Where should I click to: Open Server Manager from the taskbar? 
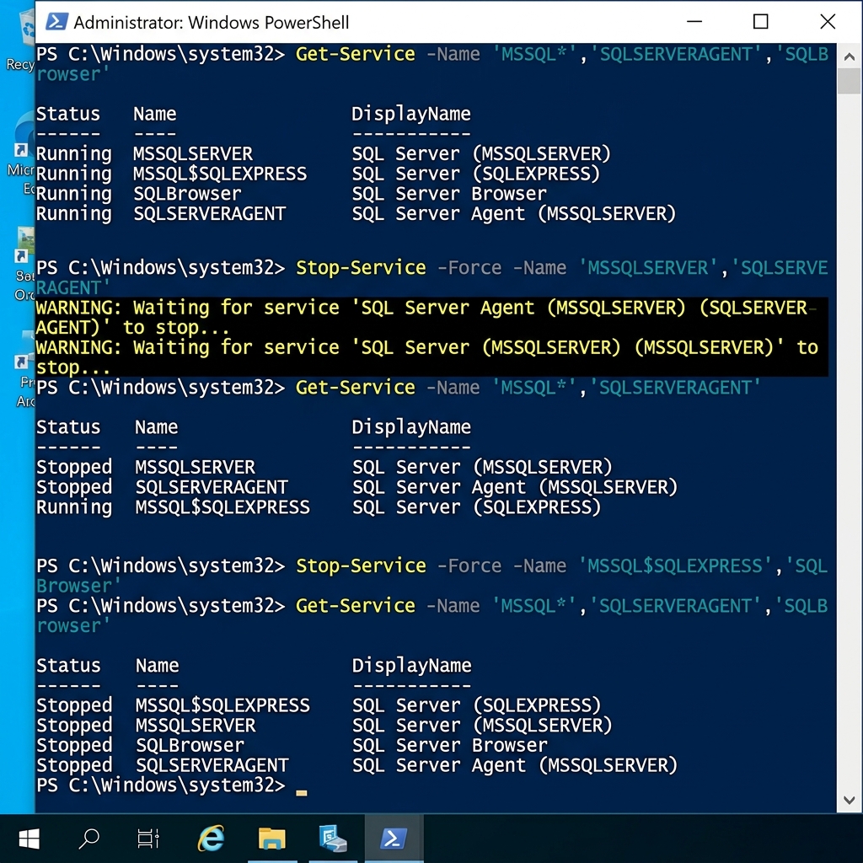[x=333, y=839]
